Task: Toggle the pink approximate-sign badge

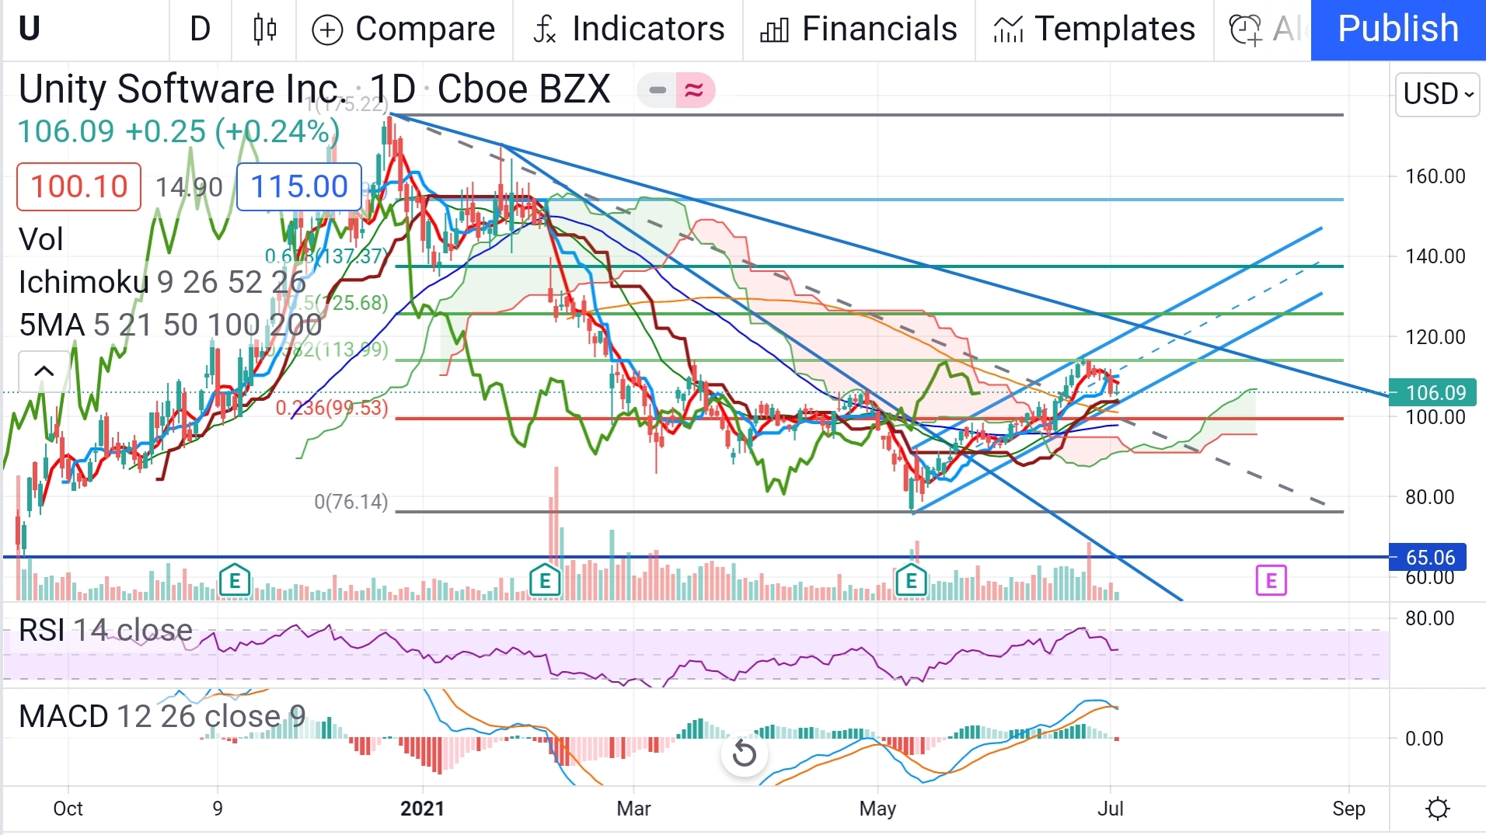Action: (x=694, y=90)
